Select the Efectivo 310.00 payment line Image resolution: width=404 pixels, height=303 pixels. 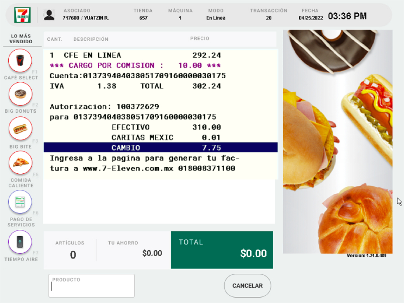(x=166, y=127)
